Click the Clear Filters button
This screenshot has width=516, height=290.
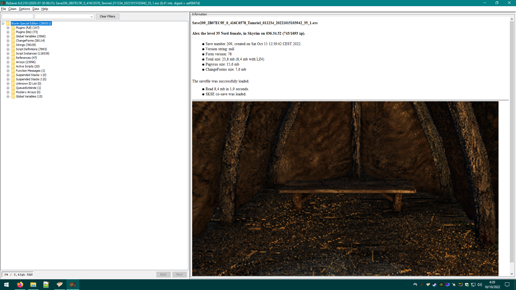pos(107,16)
